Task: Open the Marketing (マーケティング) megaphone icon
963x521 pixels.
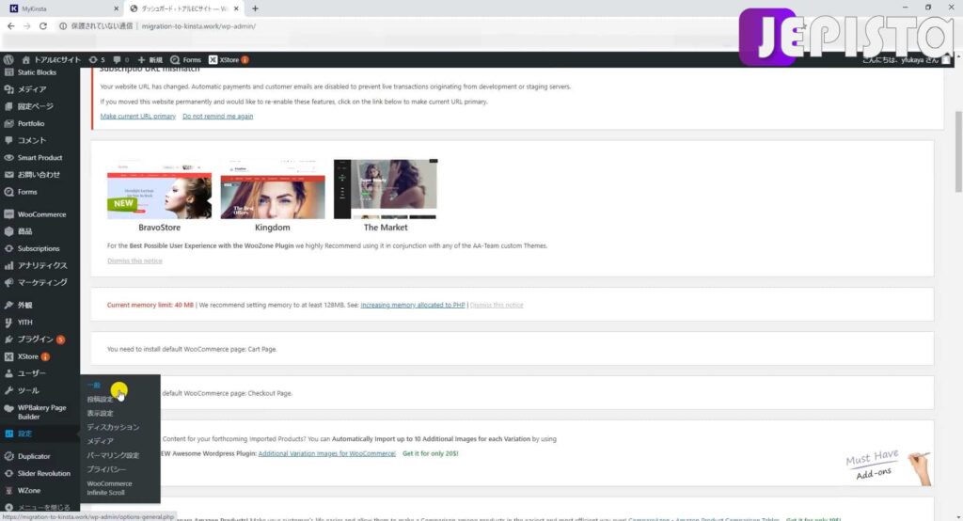Action: (x=8, y=283)
